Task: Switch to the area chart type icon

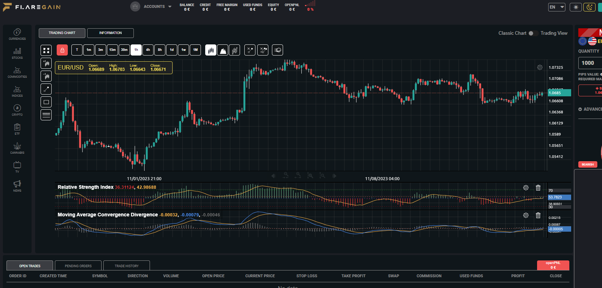Action: pyautogui.click(x=222, y=50)
